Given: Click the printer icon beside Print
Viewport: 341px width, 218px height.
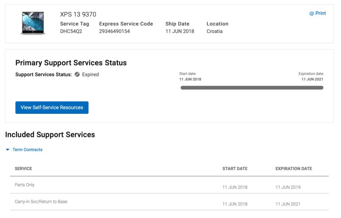Looking at the screenshot, I should pos(311,14).
